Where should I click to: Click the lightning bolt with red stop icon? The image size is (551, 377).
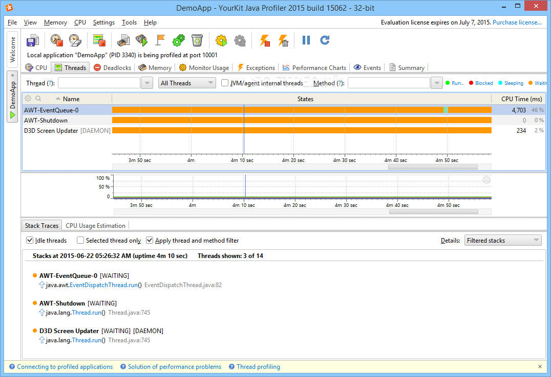click(x=265, y=40)
